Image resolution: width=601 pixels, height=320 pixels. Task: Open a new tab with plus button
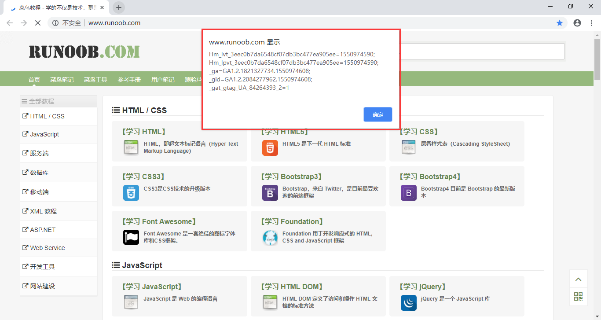[119, 7]
